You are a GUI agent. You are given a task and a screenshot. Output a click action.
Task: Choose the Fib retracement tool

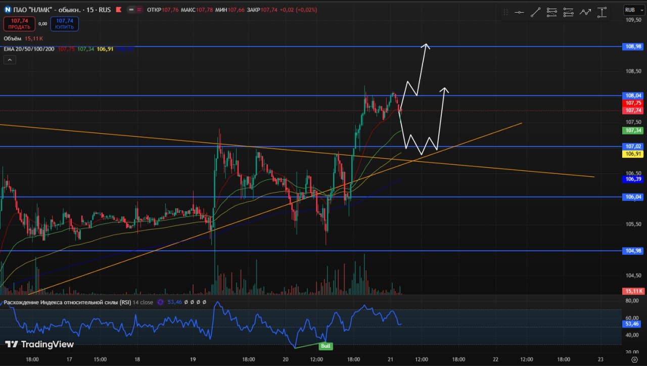552,13
